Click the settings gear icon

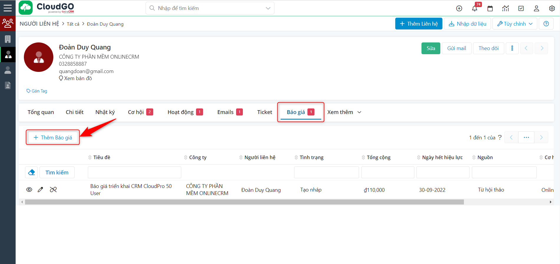[x=552, y=9]
